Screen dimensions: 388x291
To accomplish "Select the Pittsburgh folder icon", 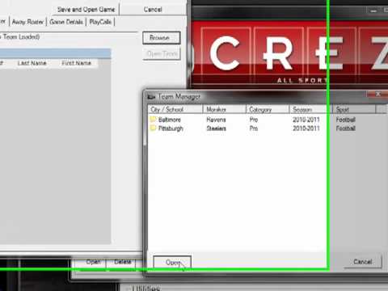I will click(154, 128).
